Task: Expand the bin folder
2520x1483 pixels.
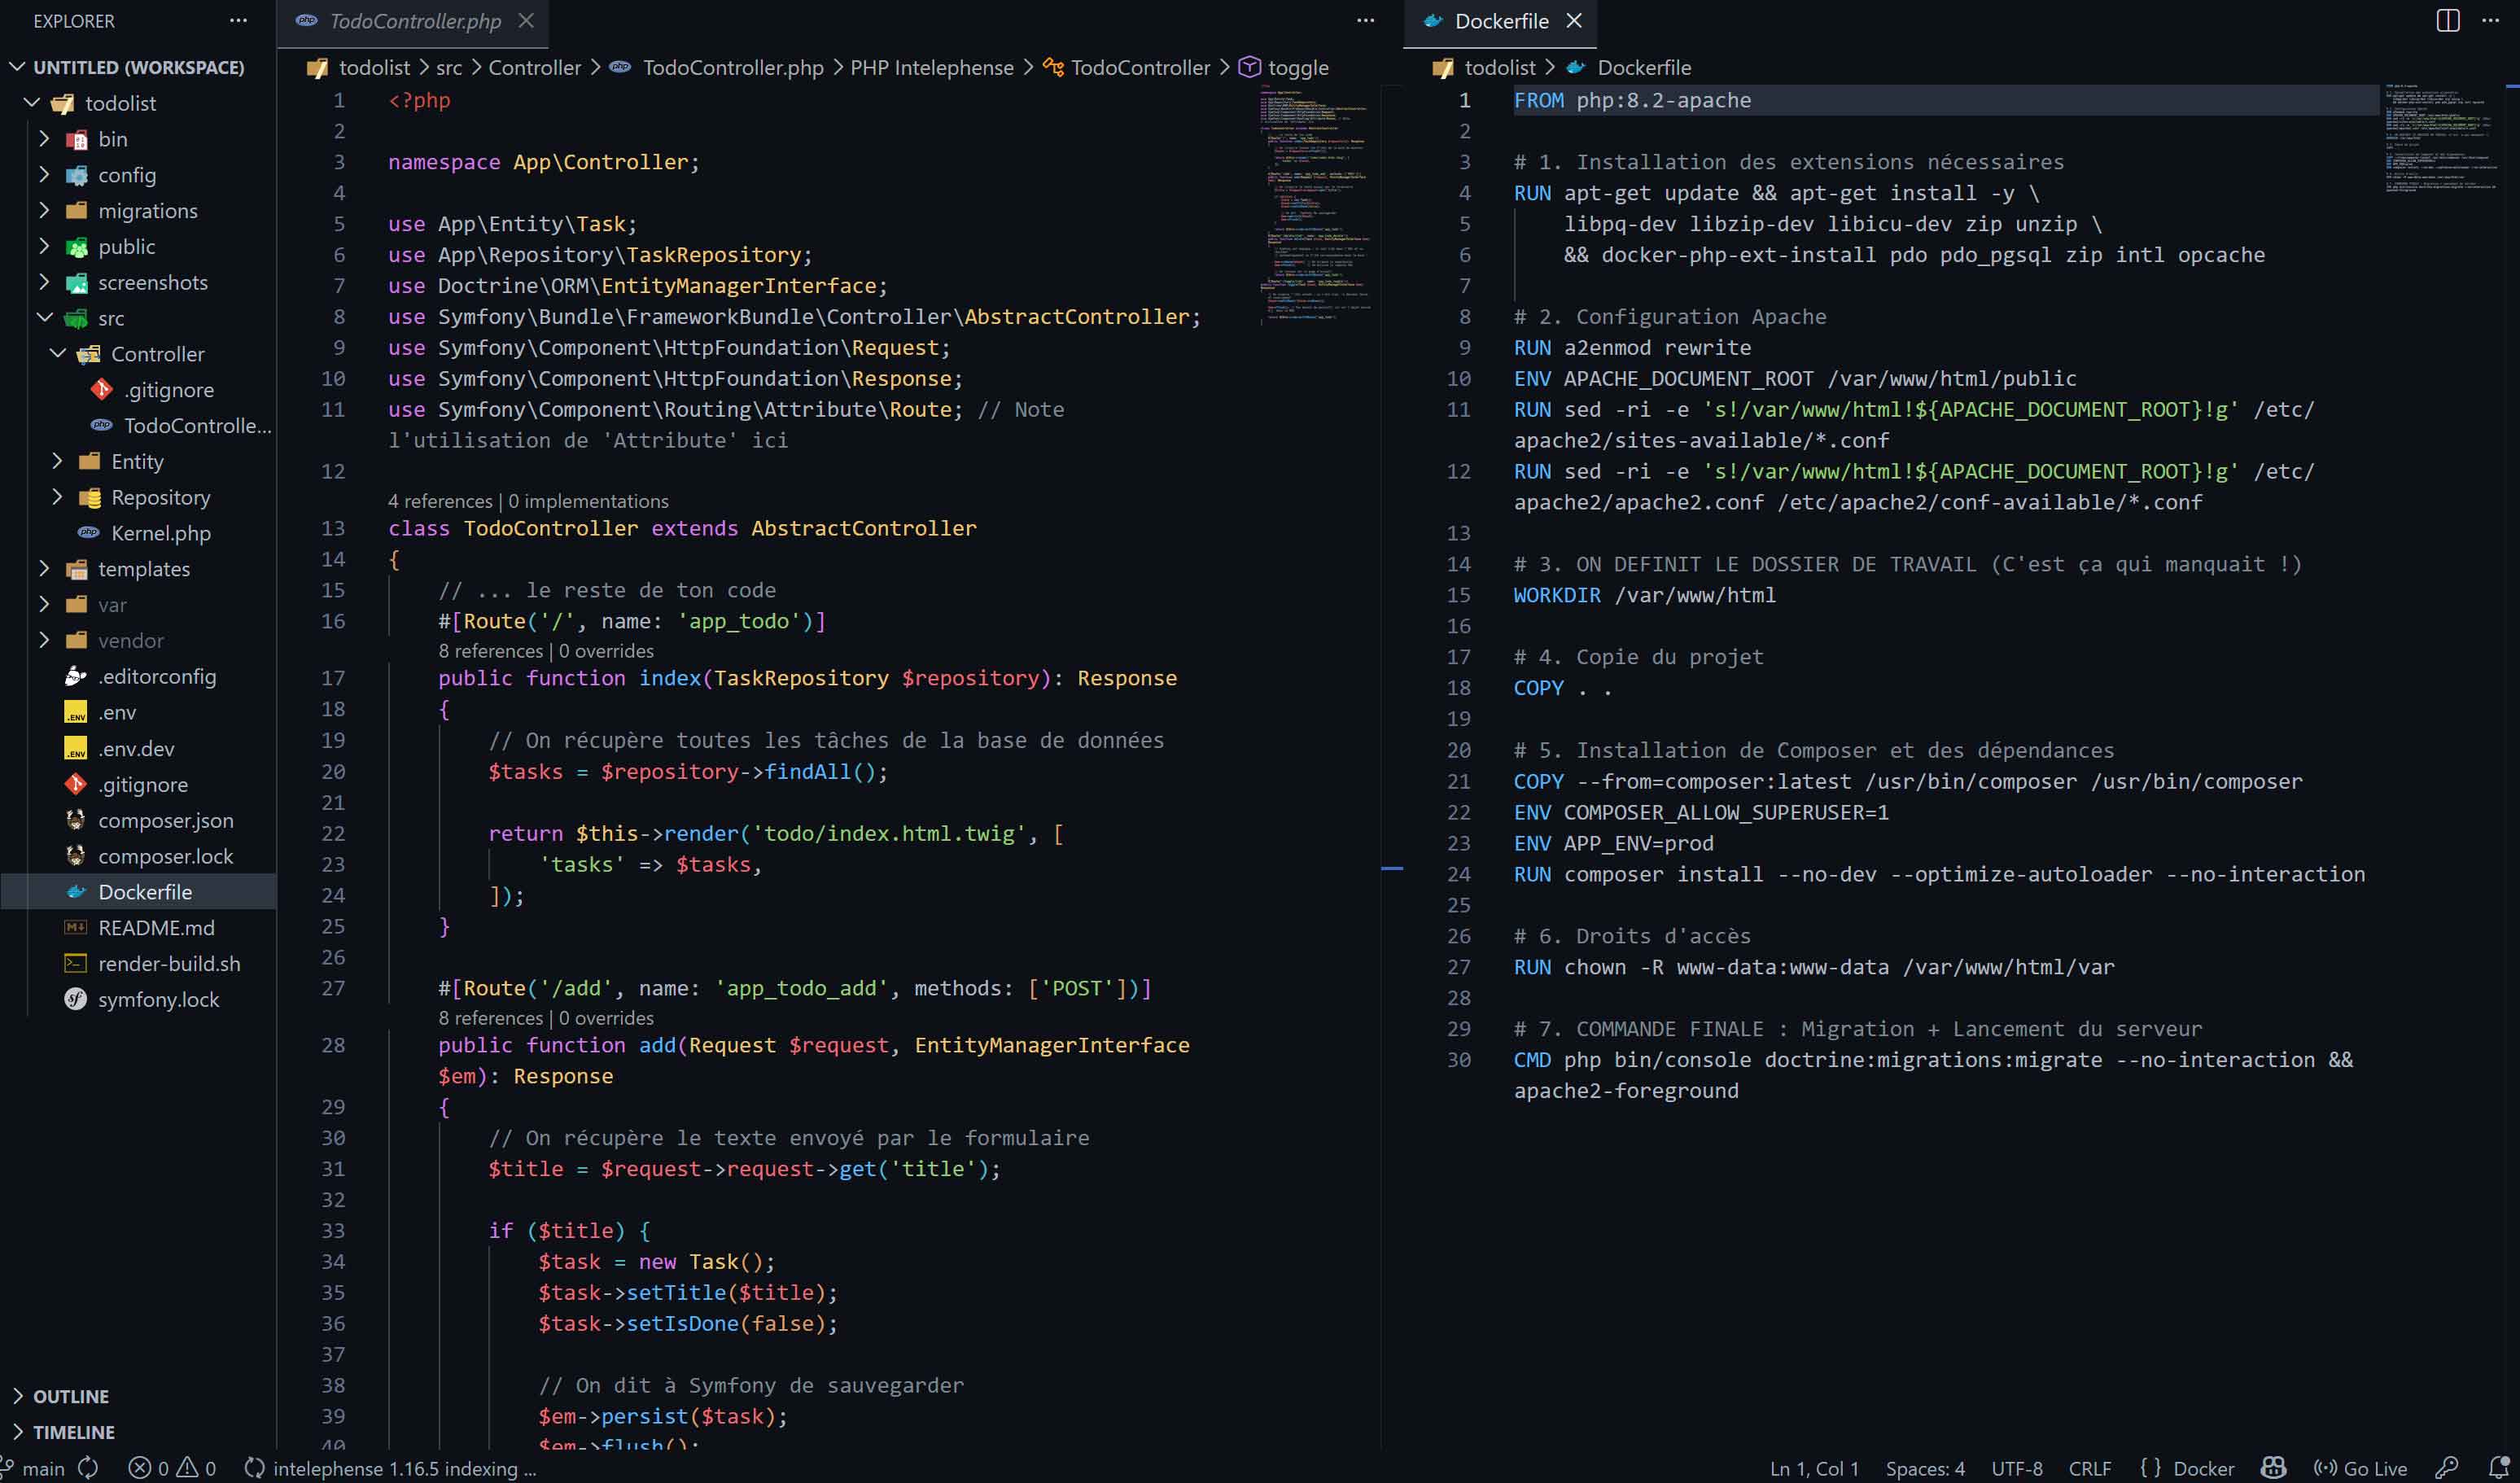Action: pyautogui.click(x=44, y=138)
